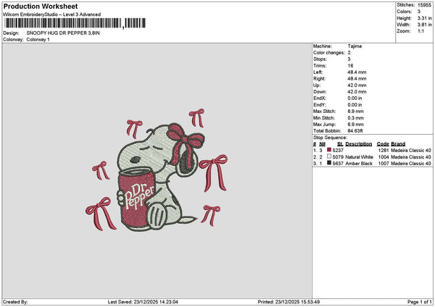Click the 'Colorway 1' value
The width and height of the screenshot is (435, 307).
[x=38, y=39]
